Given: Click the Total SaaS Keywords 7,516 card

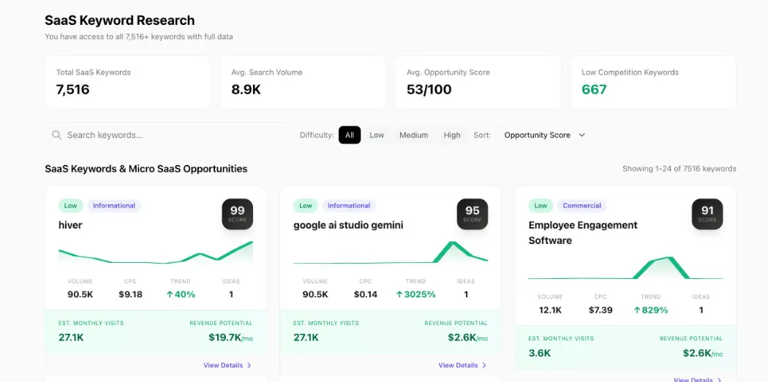Looking at the screenshot, I should 128,83.
